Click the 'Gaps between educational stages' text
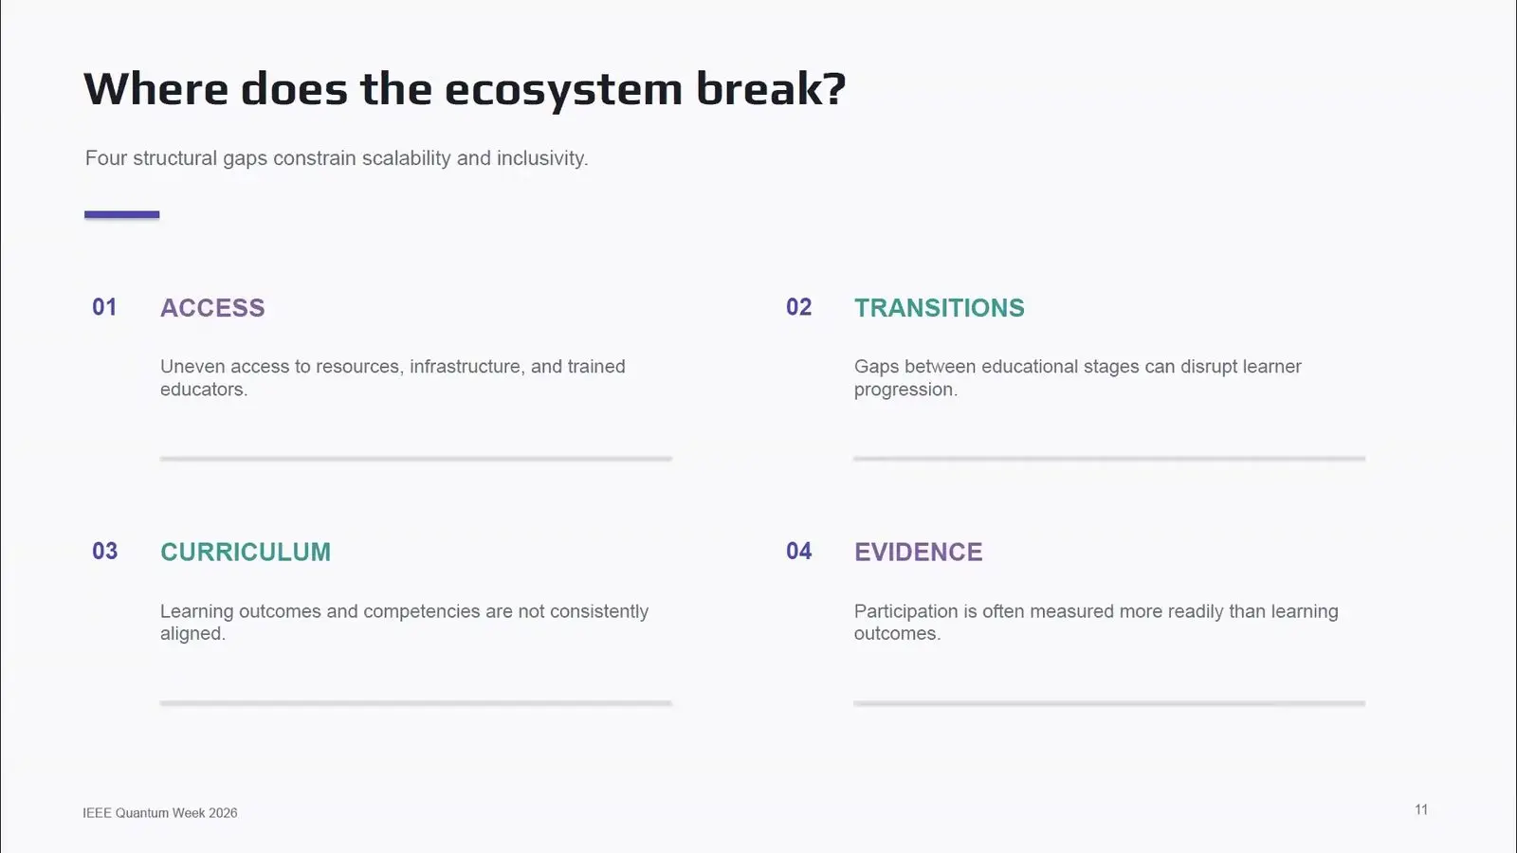Image resolution: width=1517 pixels, height=853 pixels. click(1077, 377)
